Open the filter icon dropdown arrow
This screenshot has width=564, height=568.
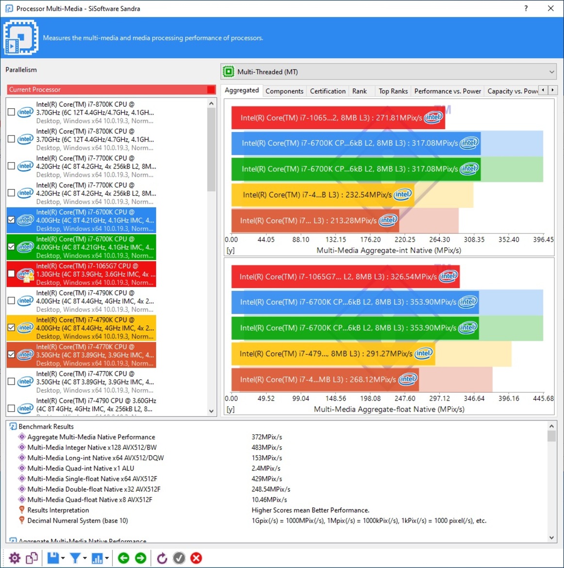click(x=85, y=558)
